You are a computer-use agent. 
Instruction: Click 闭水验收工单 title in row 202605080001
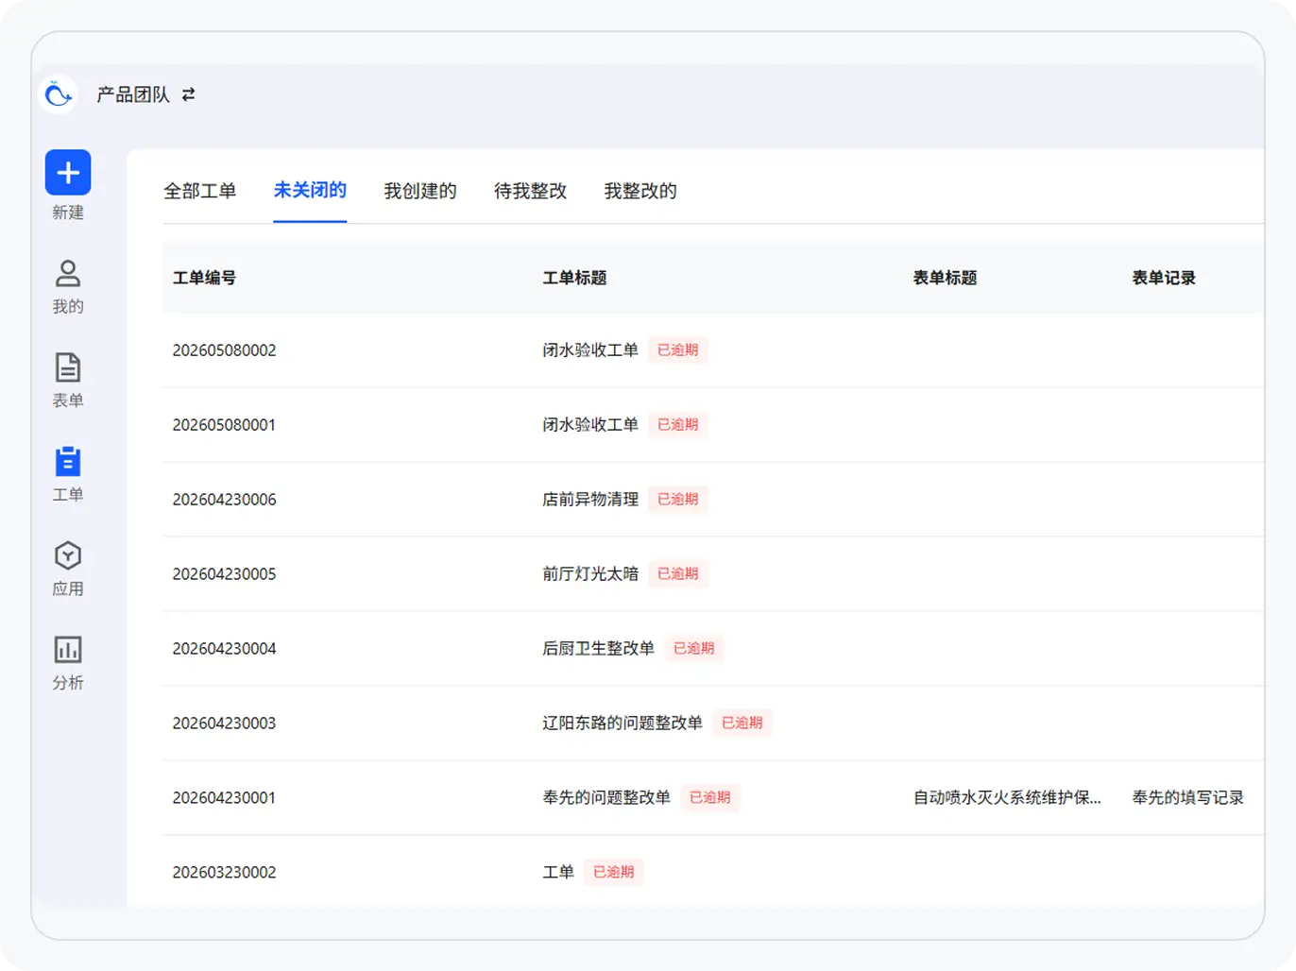590,425
